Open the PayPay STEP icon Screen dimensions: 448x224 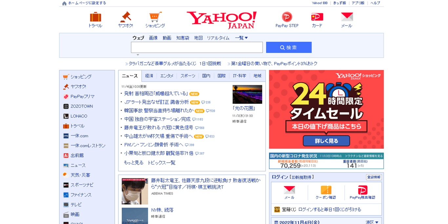coord(287,17)
